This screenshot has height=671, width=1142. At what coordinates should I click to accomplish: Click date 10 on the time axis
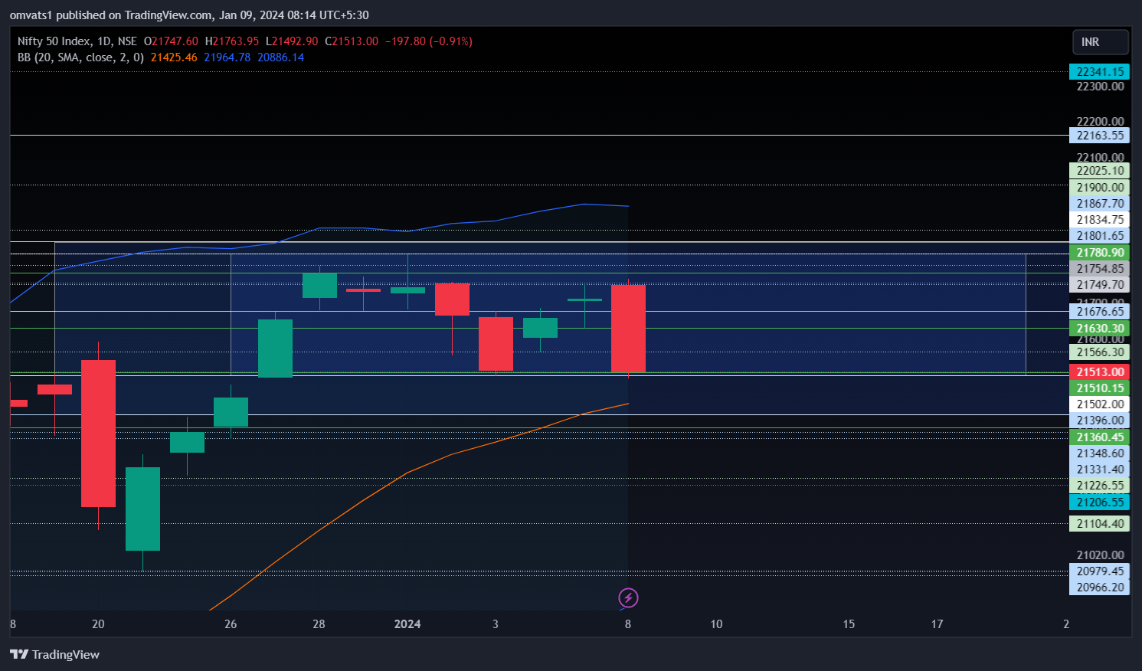(x=716, y=624)
